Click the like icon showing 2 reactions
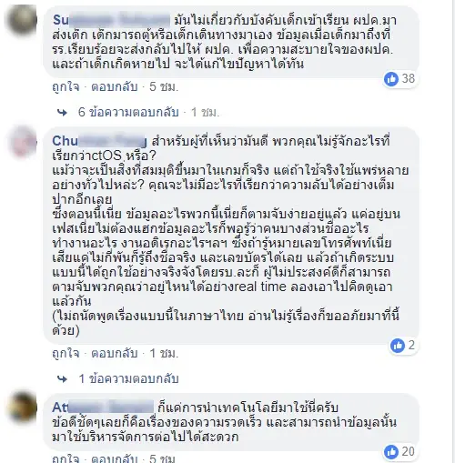Screen dimensions: 455x463 (x=398, y=346)
